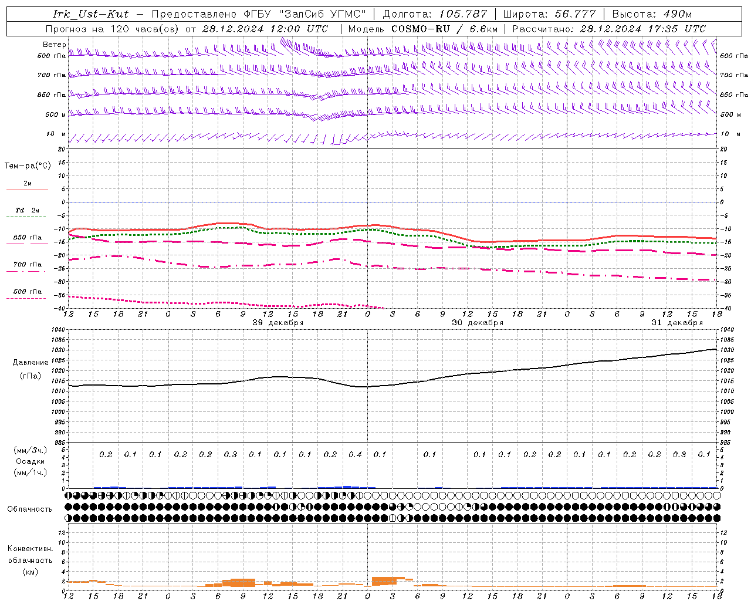Click the (км) convective cloud unit label
This screenshot has height=601, width=751.
[31, 572]
